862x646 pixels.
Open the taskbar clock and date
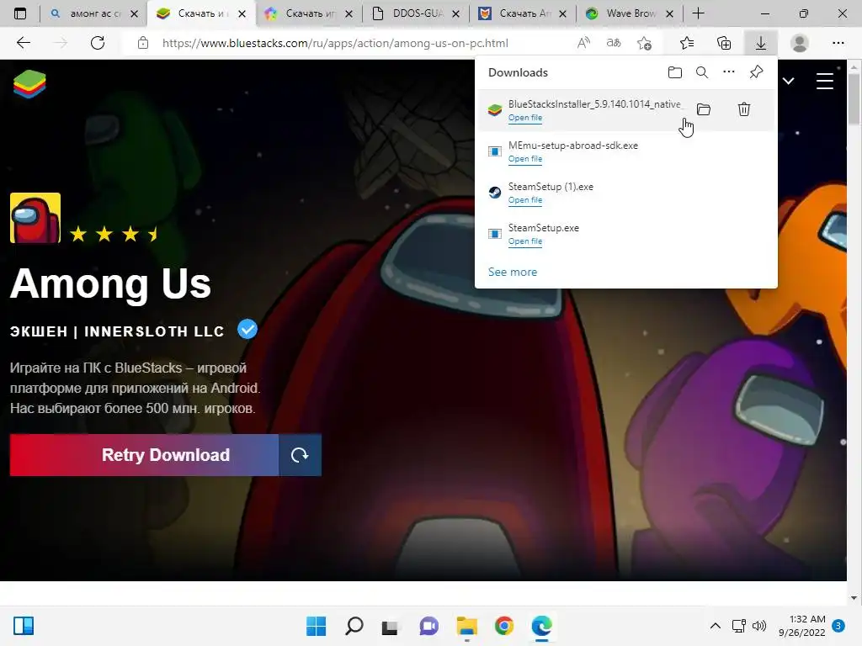[801, 626]
